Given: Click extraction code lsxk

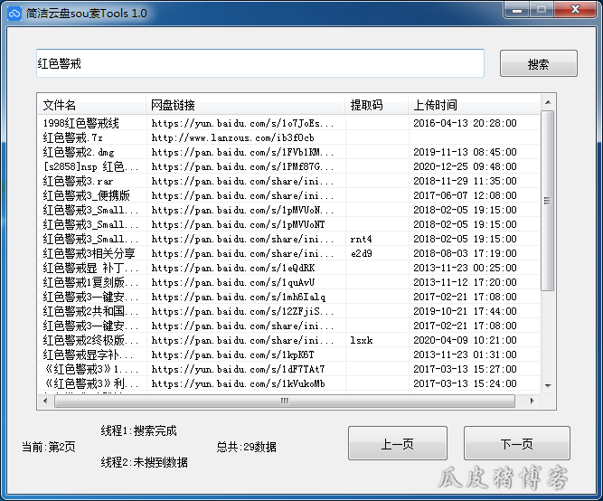Looking at the screenshot, I should click(361, 340).
